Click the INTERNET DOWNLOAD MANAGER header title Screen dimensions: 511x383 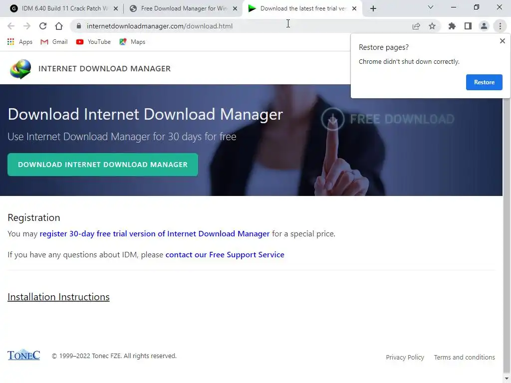click(104, 69)
